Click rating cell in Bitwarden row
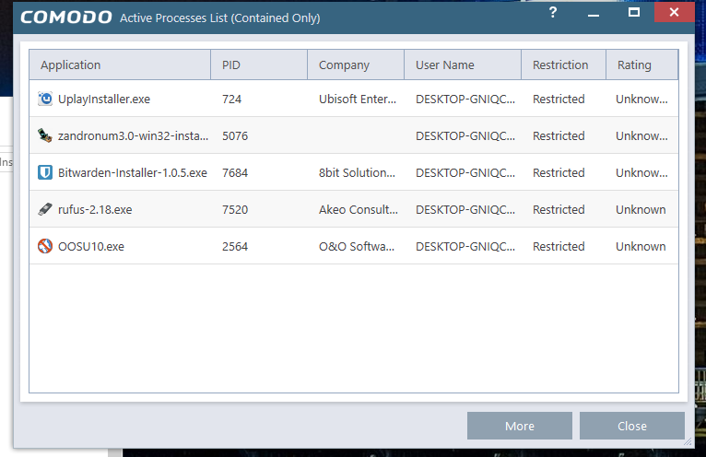Image resolution: width=706 pixels, height=457 pixels. 641,173
